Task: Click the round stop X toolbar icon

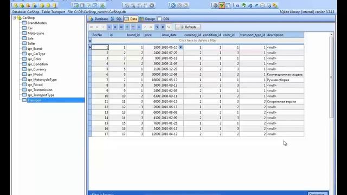Action: [152, 5]
